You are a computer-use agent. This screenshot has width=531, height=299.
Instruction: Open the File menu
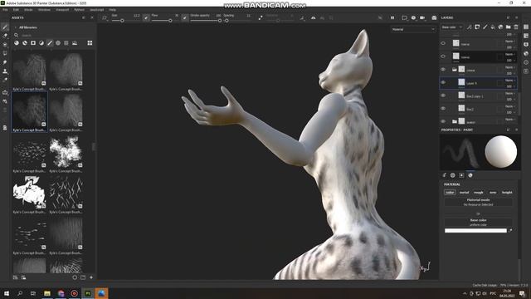(5, 10)
